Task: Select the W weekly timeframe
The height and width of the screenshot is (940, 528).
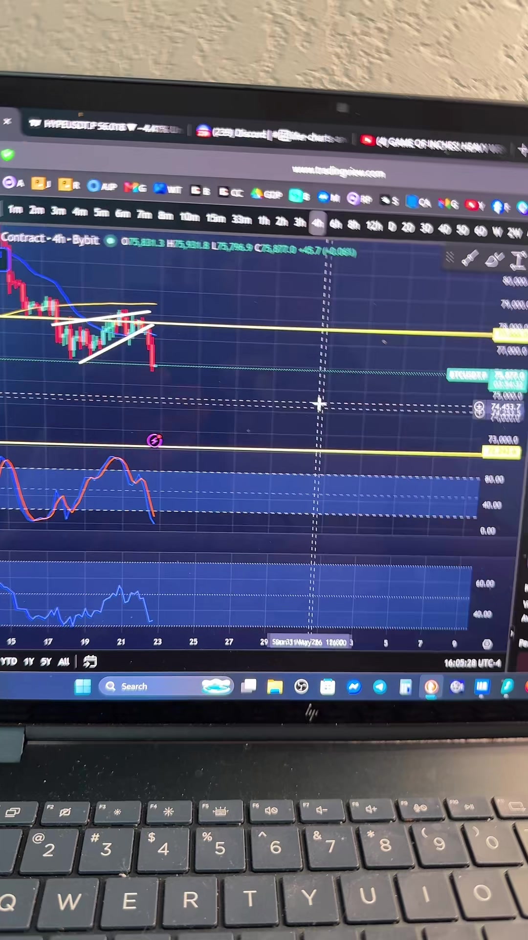Action: (497, 232)
